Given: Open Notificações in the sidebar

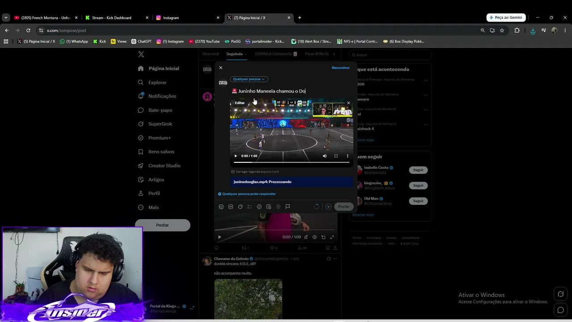Looking at the screenshot, I should click(x=157, y=96).
